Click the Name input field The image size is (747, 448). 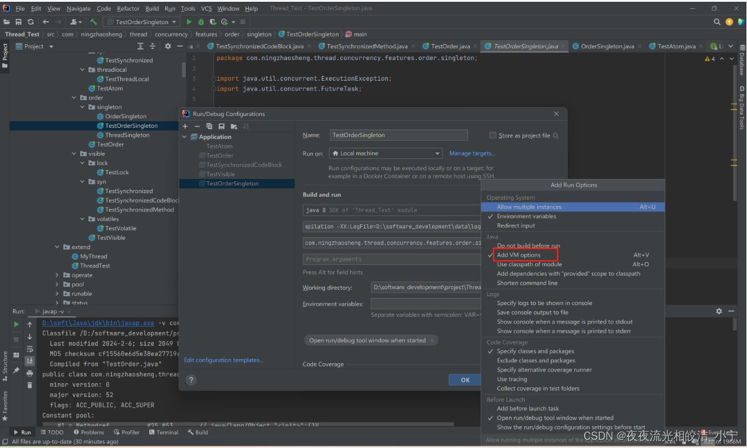[398, 135]
